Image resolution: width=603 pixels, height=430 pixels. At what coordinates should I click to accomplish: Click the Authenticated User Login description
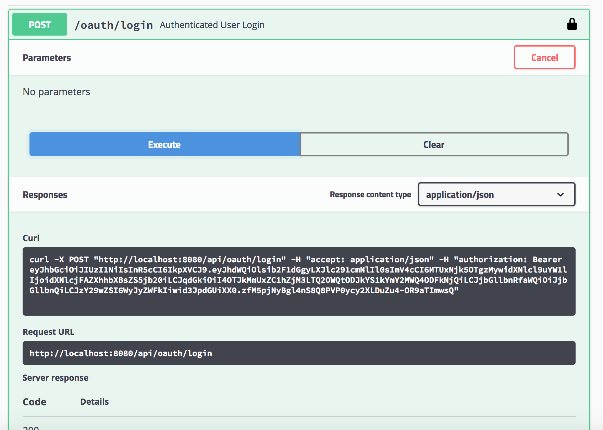pyautogui.click(x=212, y=24)
